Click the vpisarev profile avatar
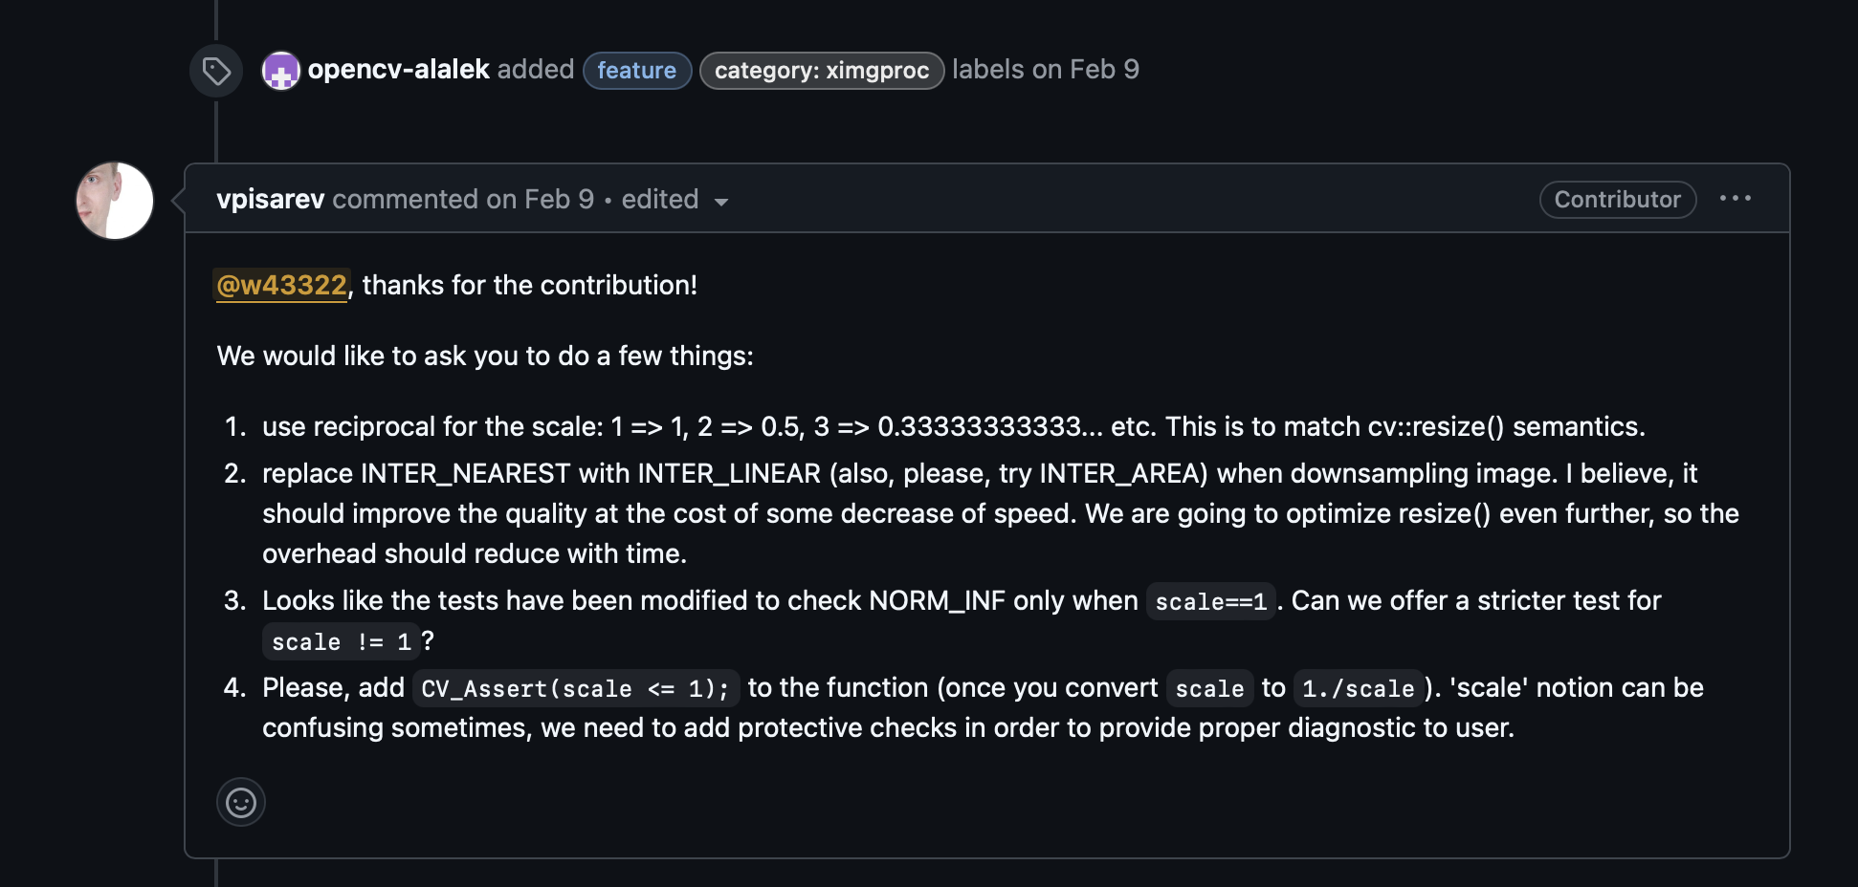 tap(115, 201)
